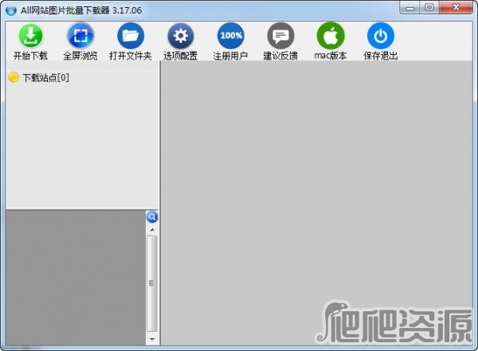Maximize the downloader window
This screenshot has width=478, height=351.
click(x=429, y=8)
